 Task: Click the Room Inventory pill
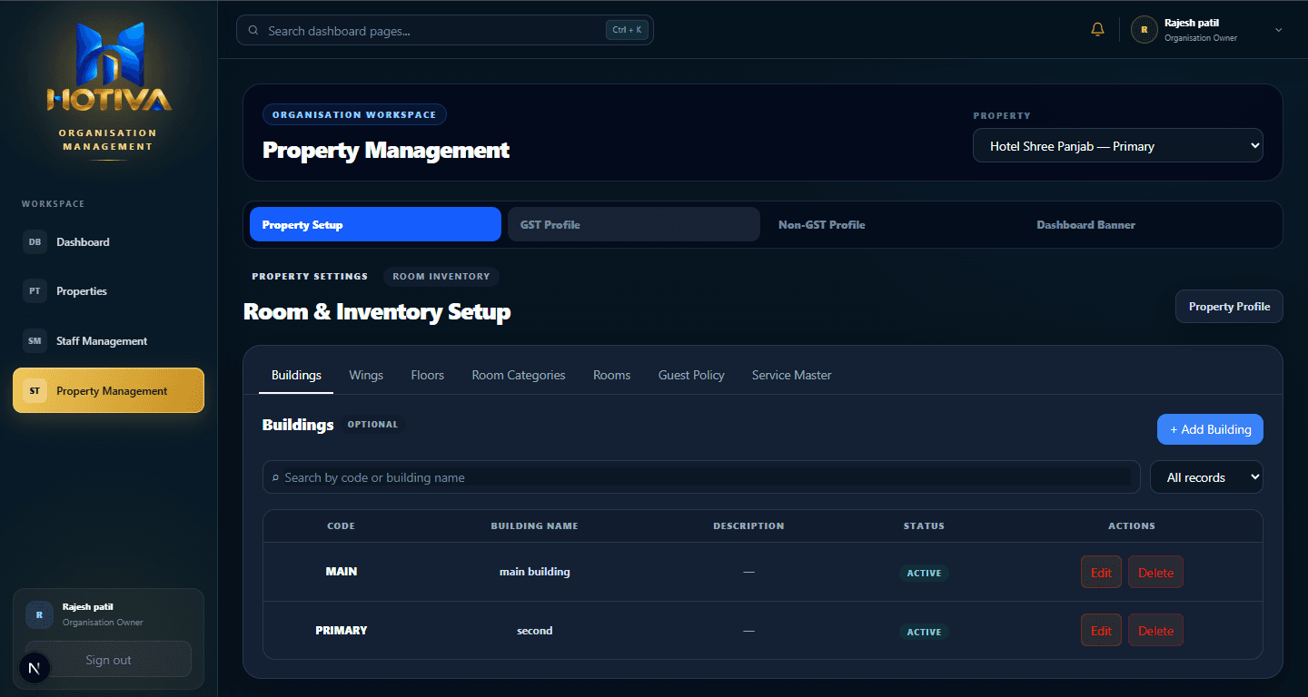pos(441,276)
